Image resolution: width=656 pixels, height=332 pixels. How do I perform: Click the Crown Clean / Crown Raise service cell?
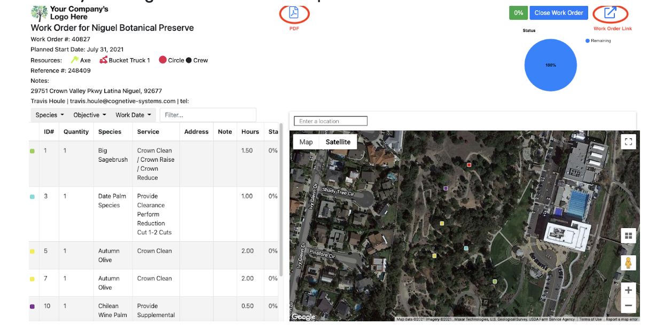click(x=155, y=164)
